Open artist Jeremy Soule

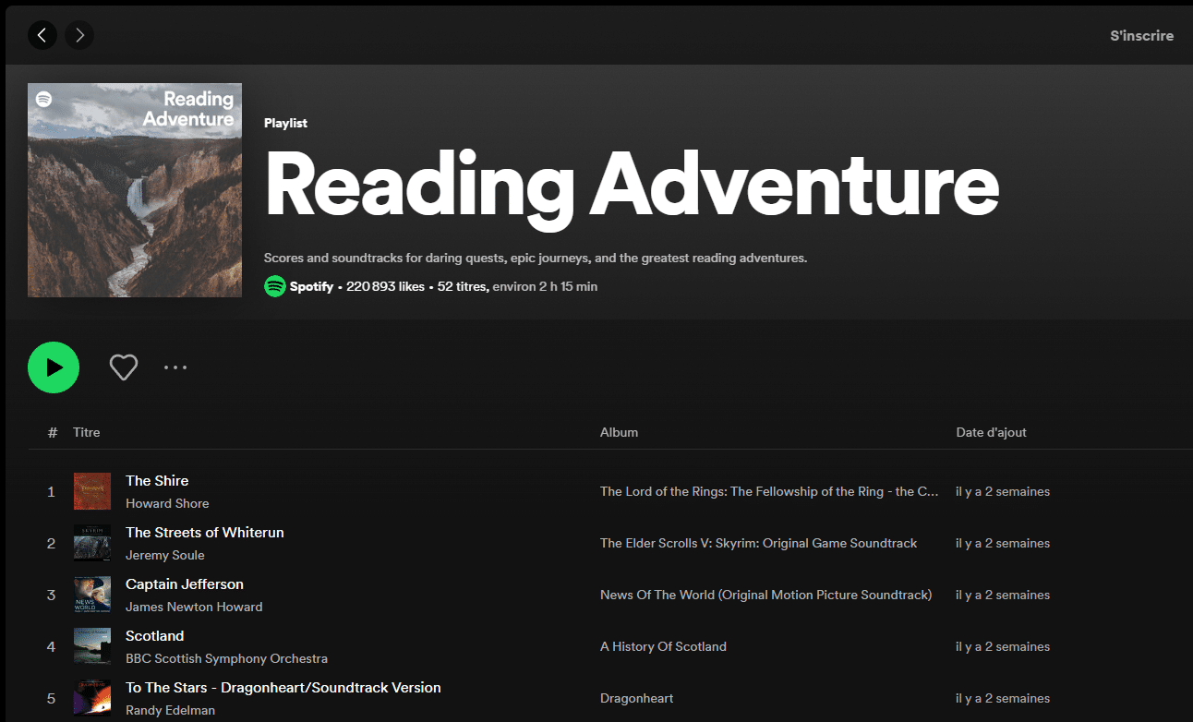pyautogui.click(x=165, y=555)
